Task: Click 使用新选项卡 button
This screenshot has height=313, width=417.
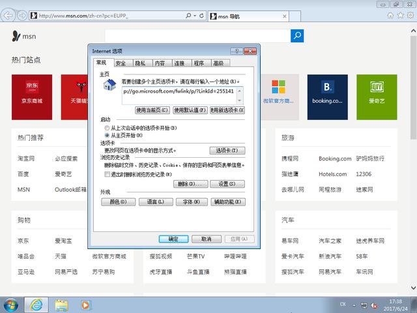Action: [227, 110]
